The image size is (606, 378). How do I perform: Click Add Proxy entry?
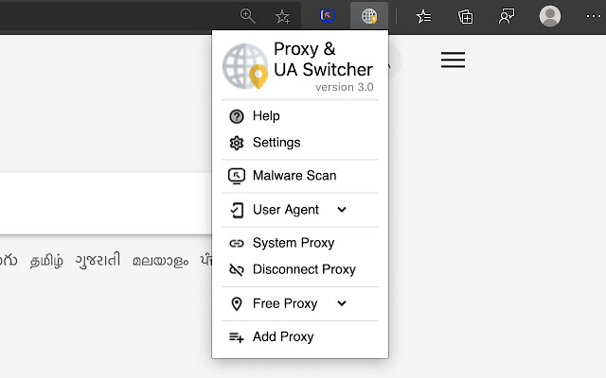[x=283, y=336]
